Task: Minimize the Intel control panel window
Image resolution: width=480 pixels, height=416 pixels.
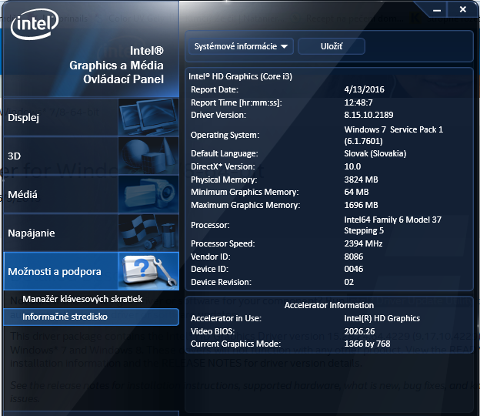Action: (x=437, y=10)
